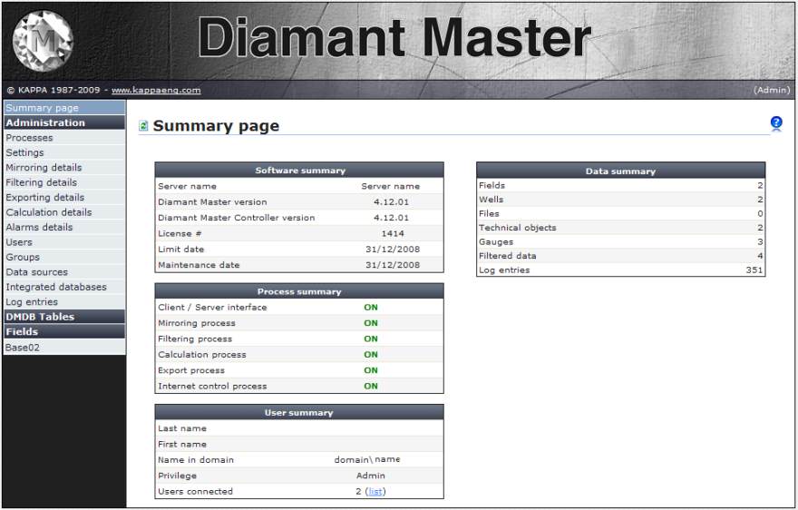Open the Users administration page
The width and height of the screenshot is (798, 510).
pos(19,242)
